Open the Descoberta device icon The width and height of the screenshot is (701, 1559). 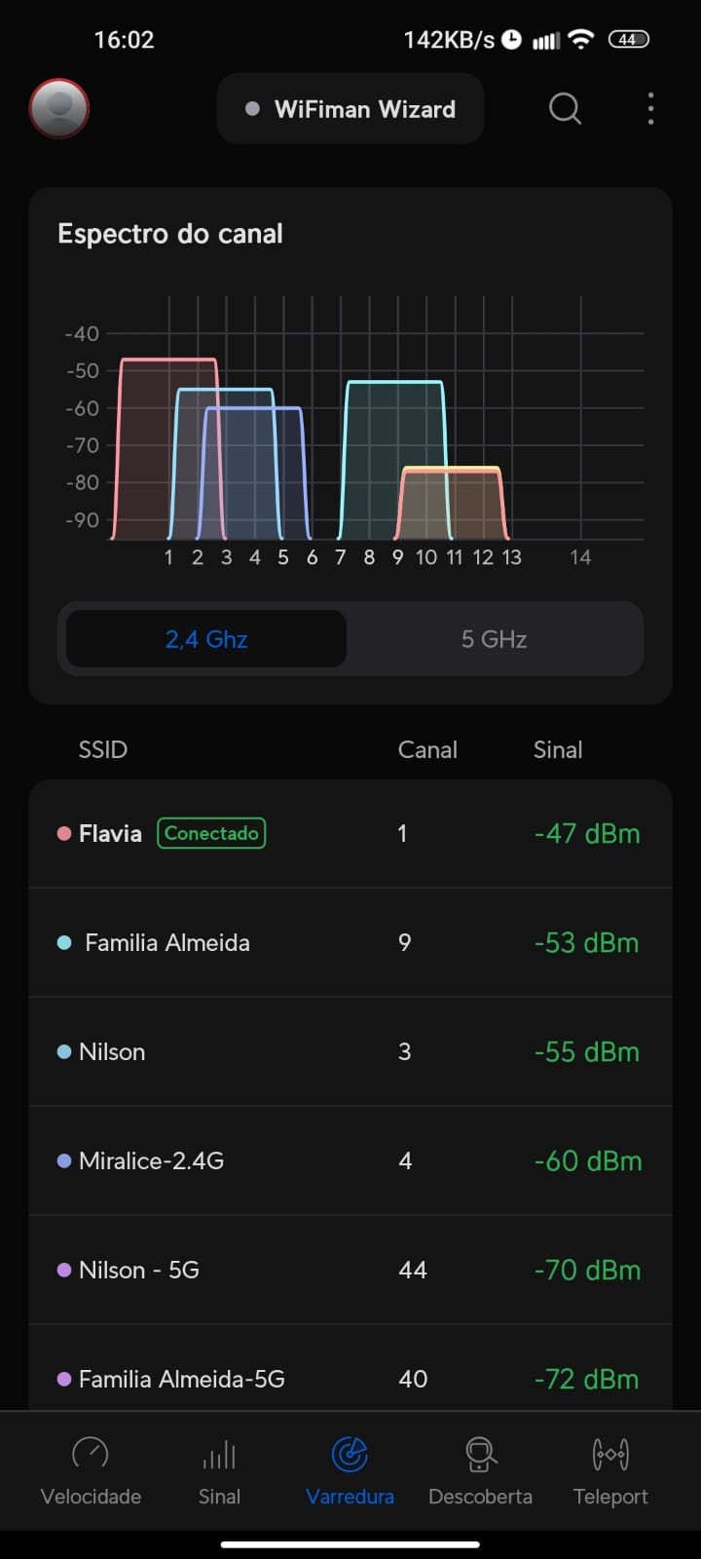[x=480, y=1455]
